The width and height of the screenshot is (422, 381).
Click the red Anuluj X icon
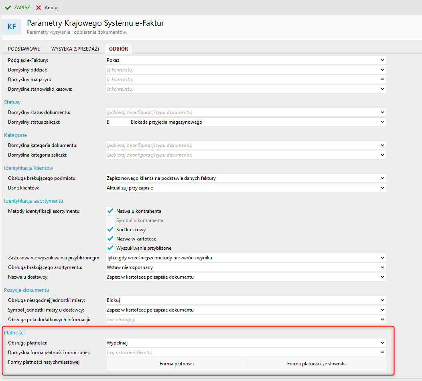(x=39, y=8)
